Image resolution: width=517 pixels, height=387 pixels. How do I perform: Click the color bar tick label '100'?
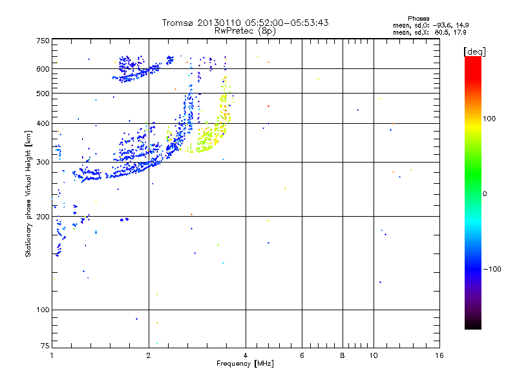(x=489, y=119)
